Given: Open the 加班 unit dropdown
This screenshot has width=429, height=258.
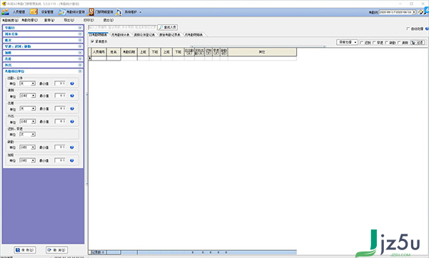Looking at the screenshot, I should 28,160.
